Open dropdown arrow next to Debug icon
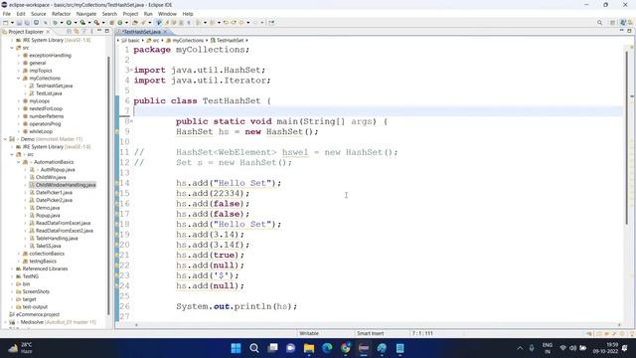This screenshot has width=636, height=358. (62, 23)
